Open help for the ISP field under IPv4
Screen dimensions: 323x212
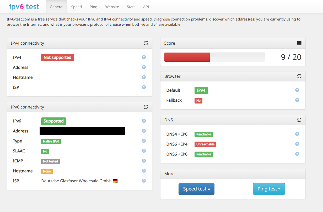pos(144,87)
